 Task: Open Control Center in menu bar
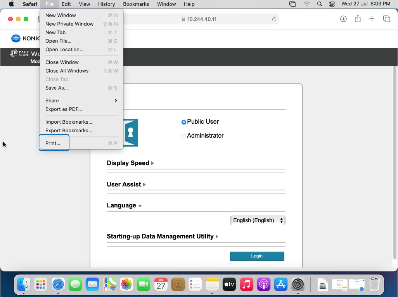[332, 4]
